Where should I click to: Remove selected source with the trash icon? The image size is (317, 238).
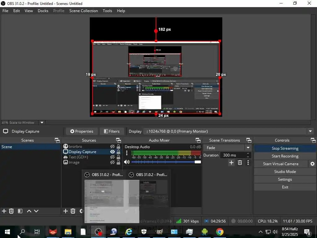[x=73, y=211]
